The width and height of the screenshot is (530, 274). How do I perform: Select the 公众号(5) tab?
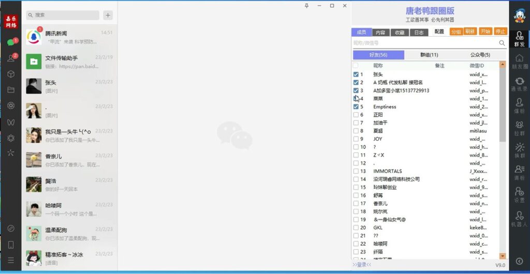click(480, 55)
